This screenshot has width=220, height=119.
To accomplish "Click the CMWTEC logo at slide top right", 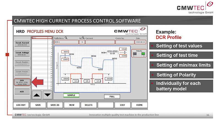I will click(195, 8).
